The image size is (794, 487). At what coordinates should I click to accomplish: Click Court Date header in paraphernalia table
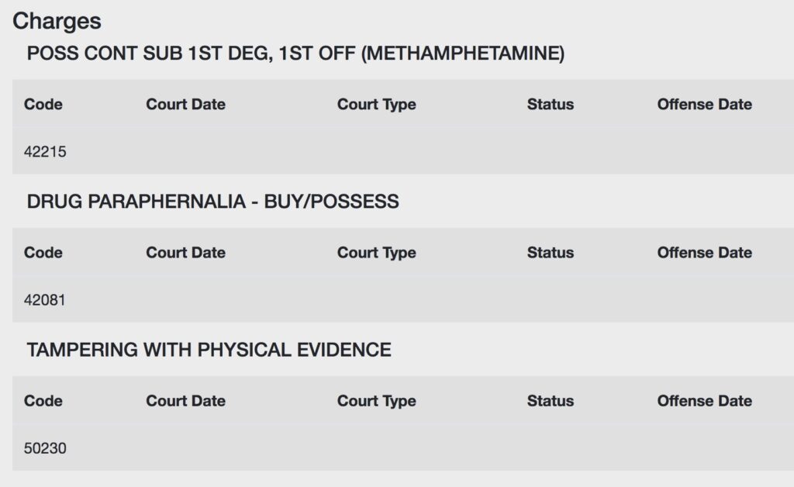[x=186, y=253]
